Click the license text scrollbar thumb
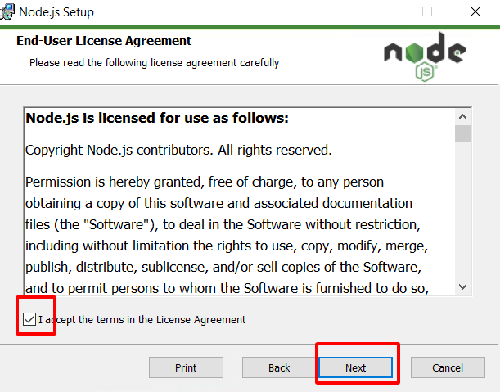The image size is (500, 392). 462,134
